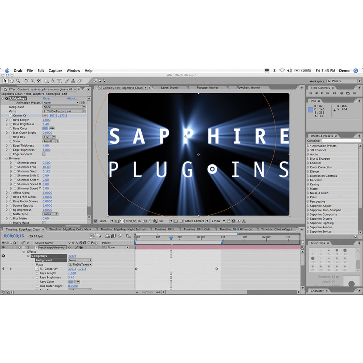The width and height of the screenshot is (363, 363).
Task: Toggle region of interest icon in viewer
Action: 176,221
